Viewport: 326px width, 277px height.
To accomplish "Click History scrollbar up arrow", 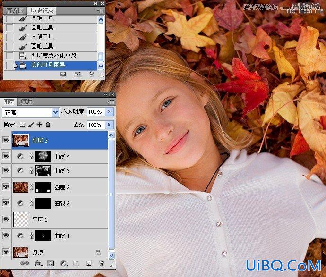I will coord(101,20).
